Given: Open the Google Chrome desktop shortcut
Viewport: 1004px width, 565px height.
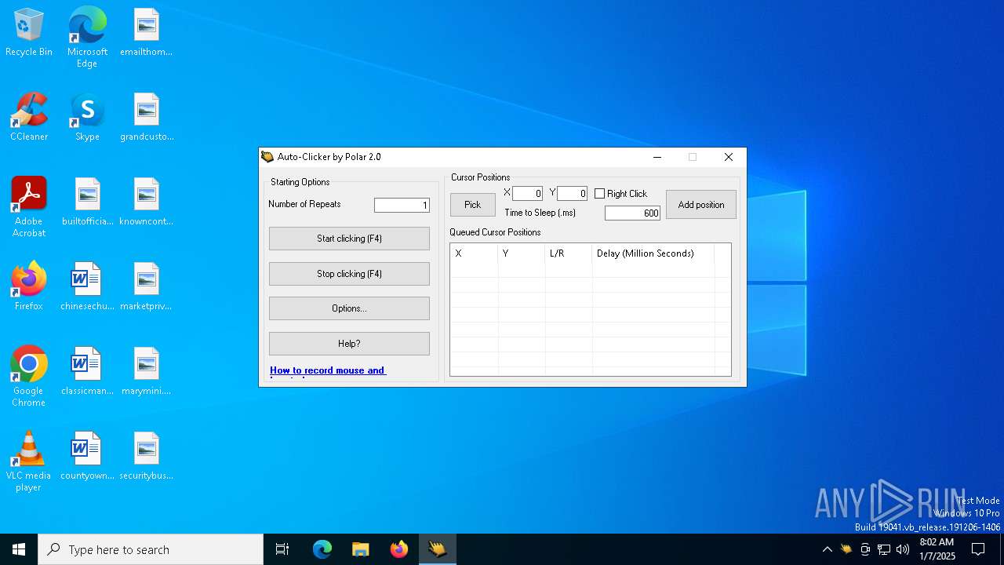Looking at the screenshot, I should point(29,376).
